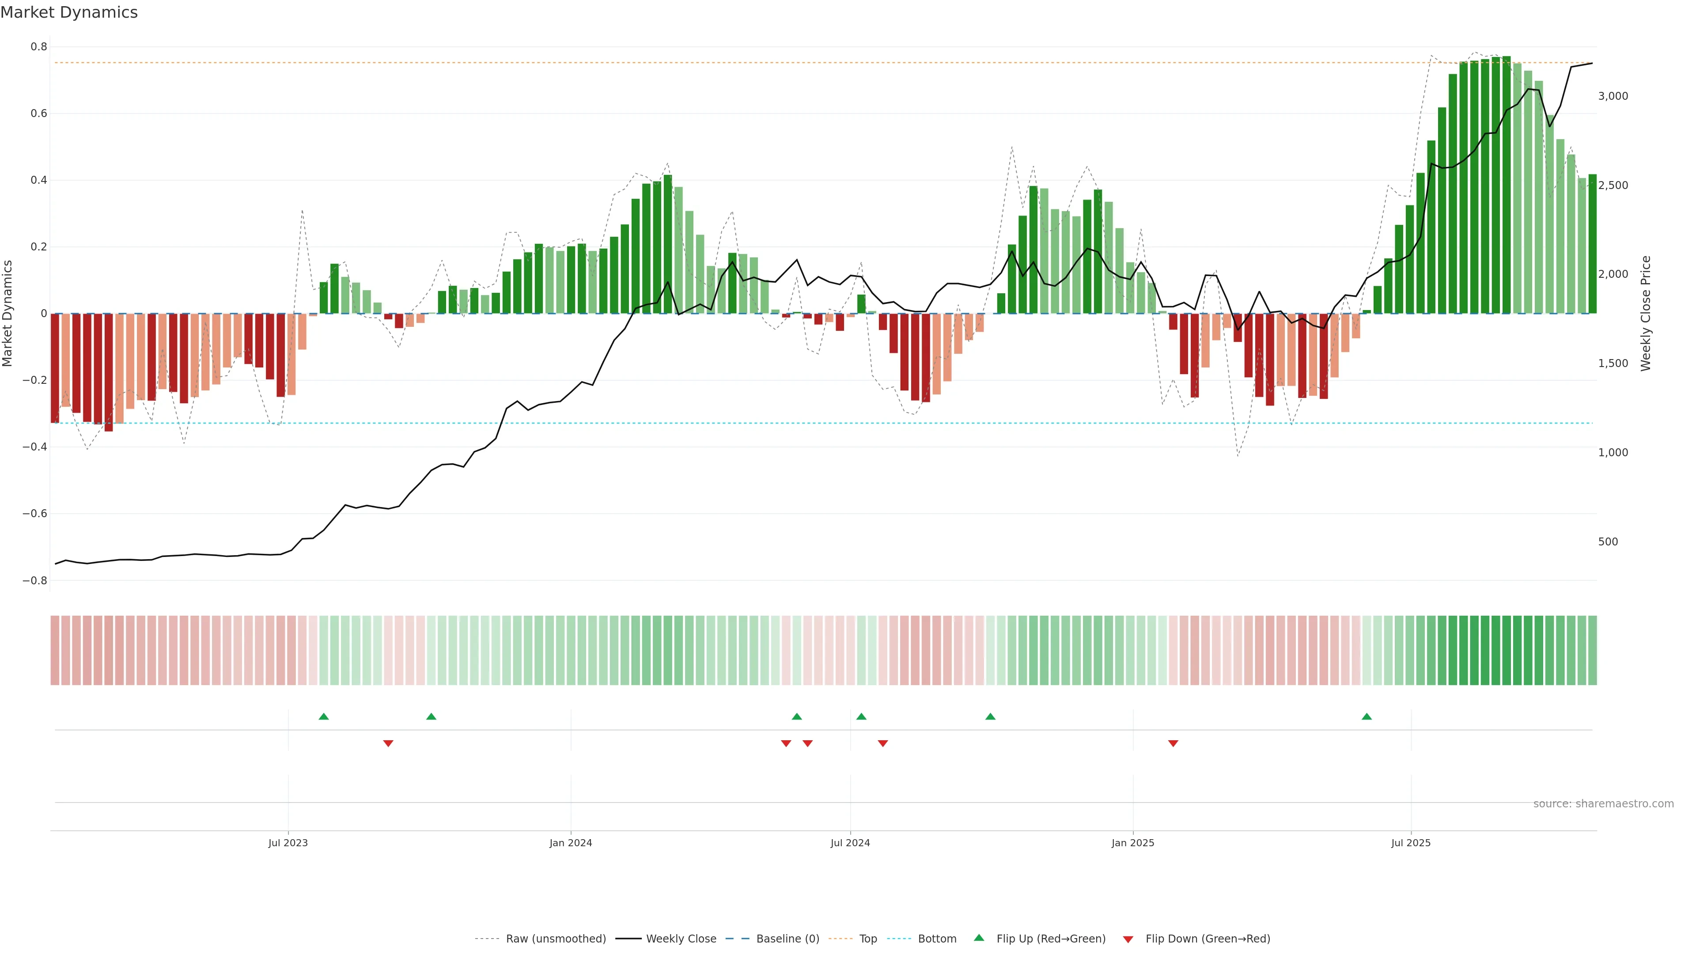This screenshot has width=1696, height=954.
Task: Click the green flip-up triangle between Jul 2024 and Jan 2025
Action: click(990, 716)
